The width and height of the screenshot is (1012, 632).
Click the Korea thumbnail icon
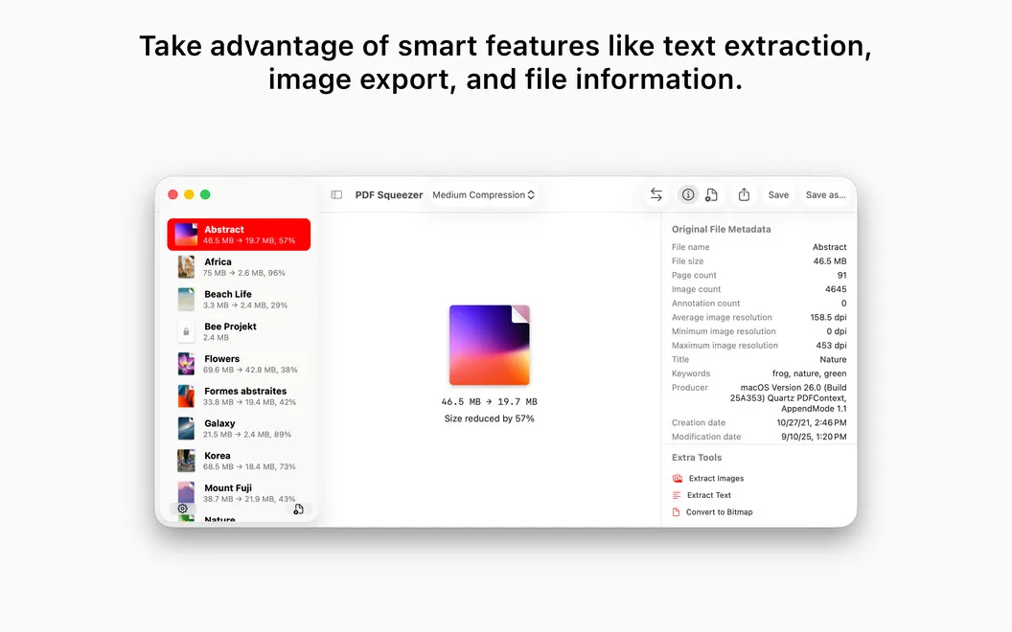[186, 461]
